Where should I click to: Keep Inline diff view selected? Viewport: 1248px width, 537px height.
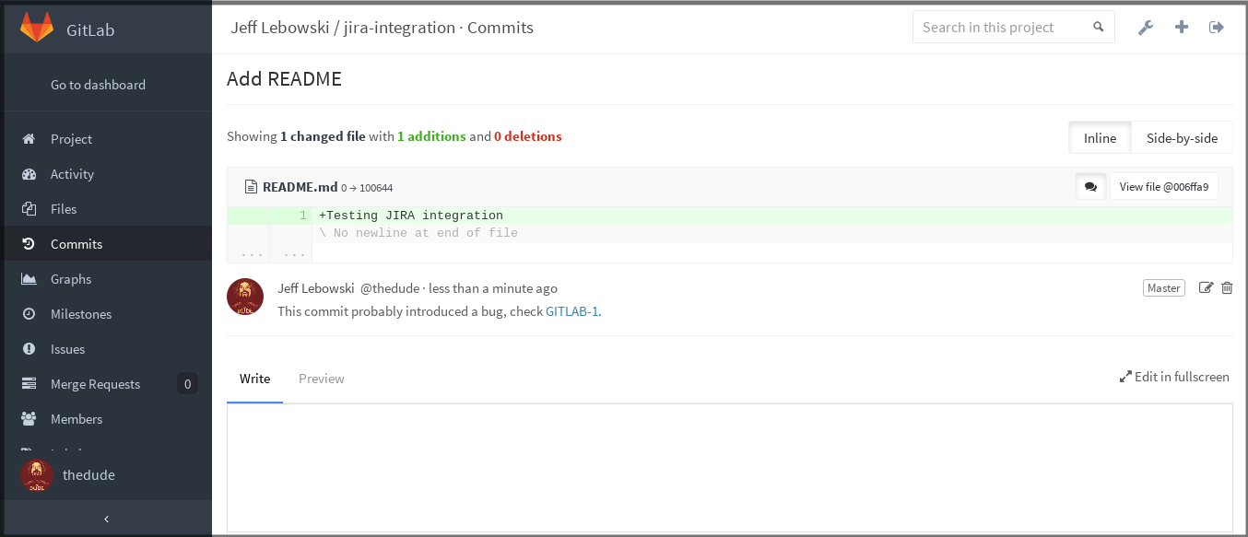click(x=1100, y=136)
